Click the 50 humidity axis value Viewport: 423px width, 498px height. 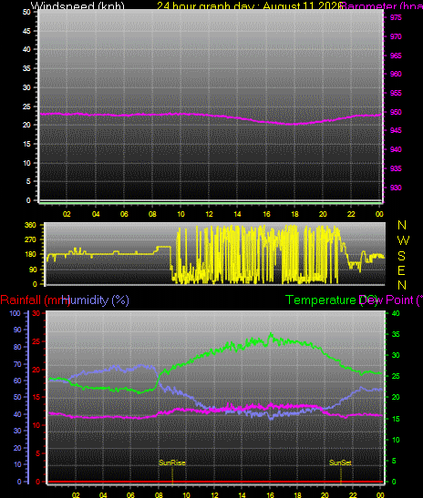click(16, 397)
